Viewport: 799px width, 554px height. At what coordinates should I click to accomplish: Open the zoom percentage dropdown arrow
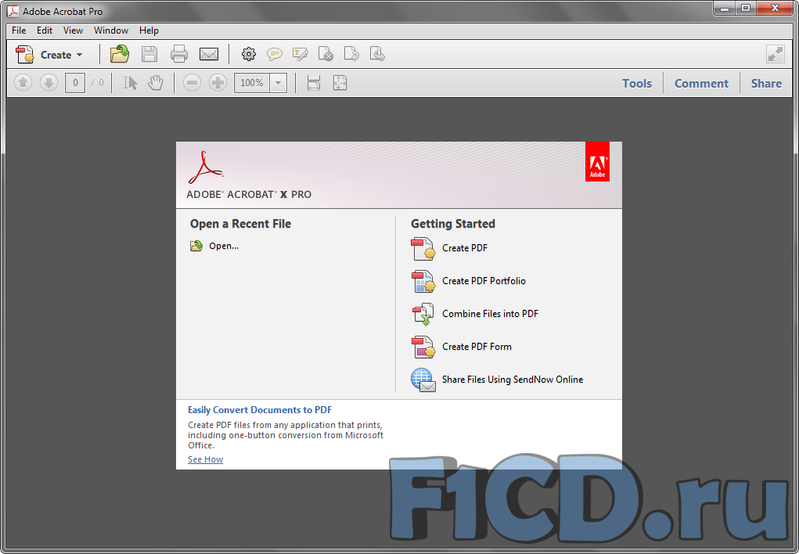pyautogui.click(x=279, y=83)
